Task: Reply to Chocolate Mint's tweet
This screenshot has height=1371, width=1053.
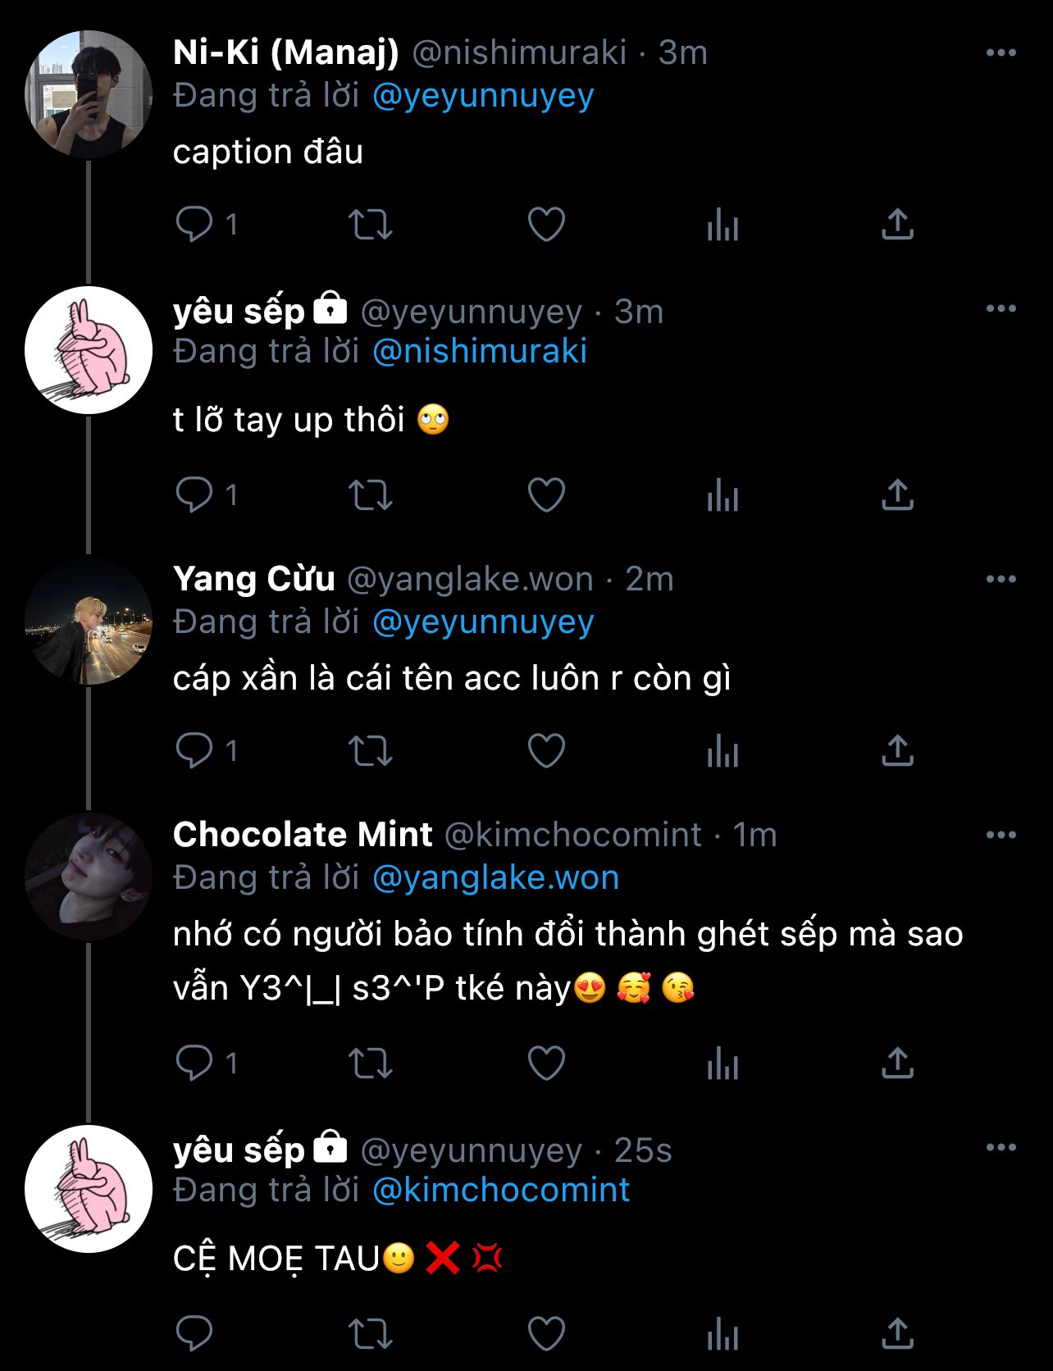Action: pos(194,1064)
